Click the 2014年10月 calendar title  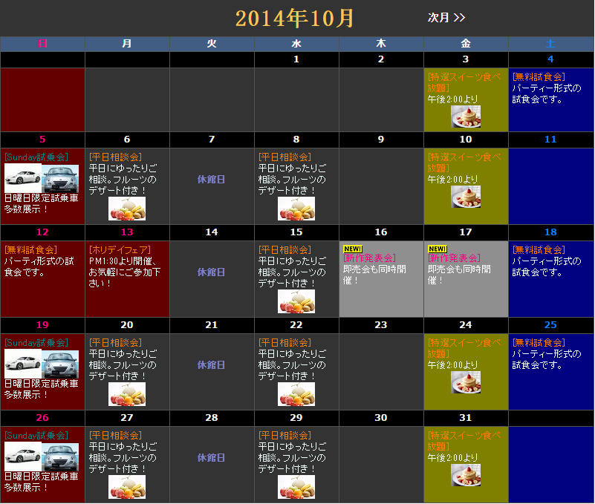295,18
